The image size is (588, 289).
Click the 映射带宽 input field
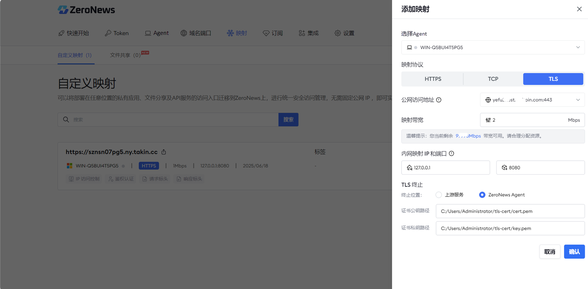[x=532, y=120]
